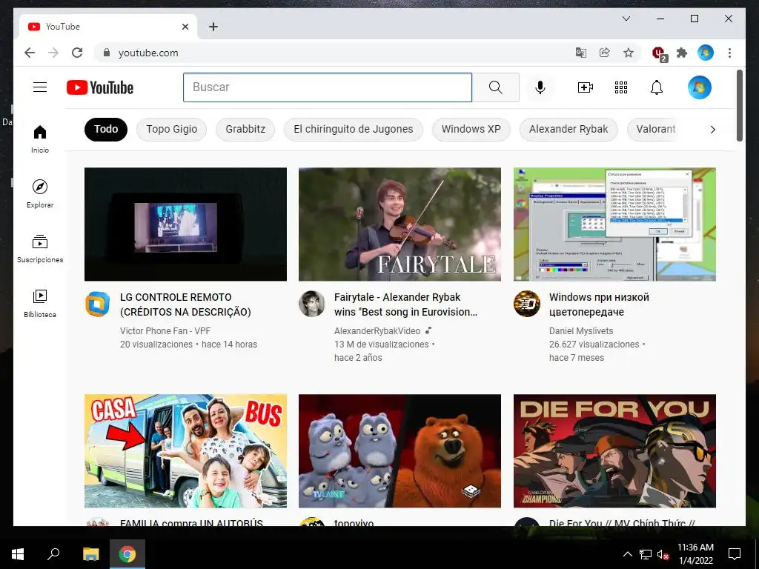Click the magnifier search button
The height and width of the screenshot is (569, 759).
point(495,87)
